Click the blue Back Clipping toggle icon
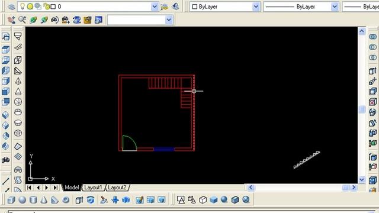 pyautogui.click(x=98, y=20)
